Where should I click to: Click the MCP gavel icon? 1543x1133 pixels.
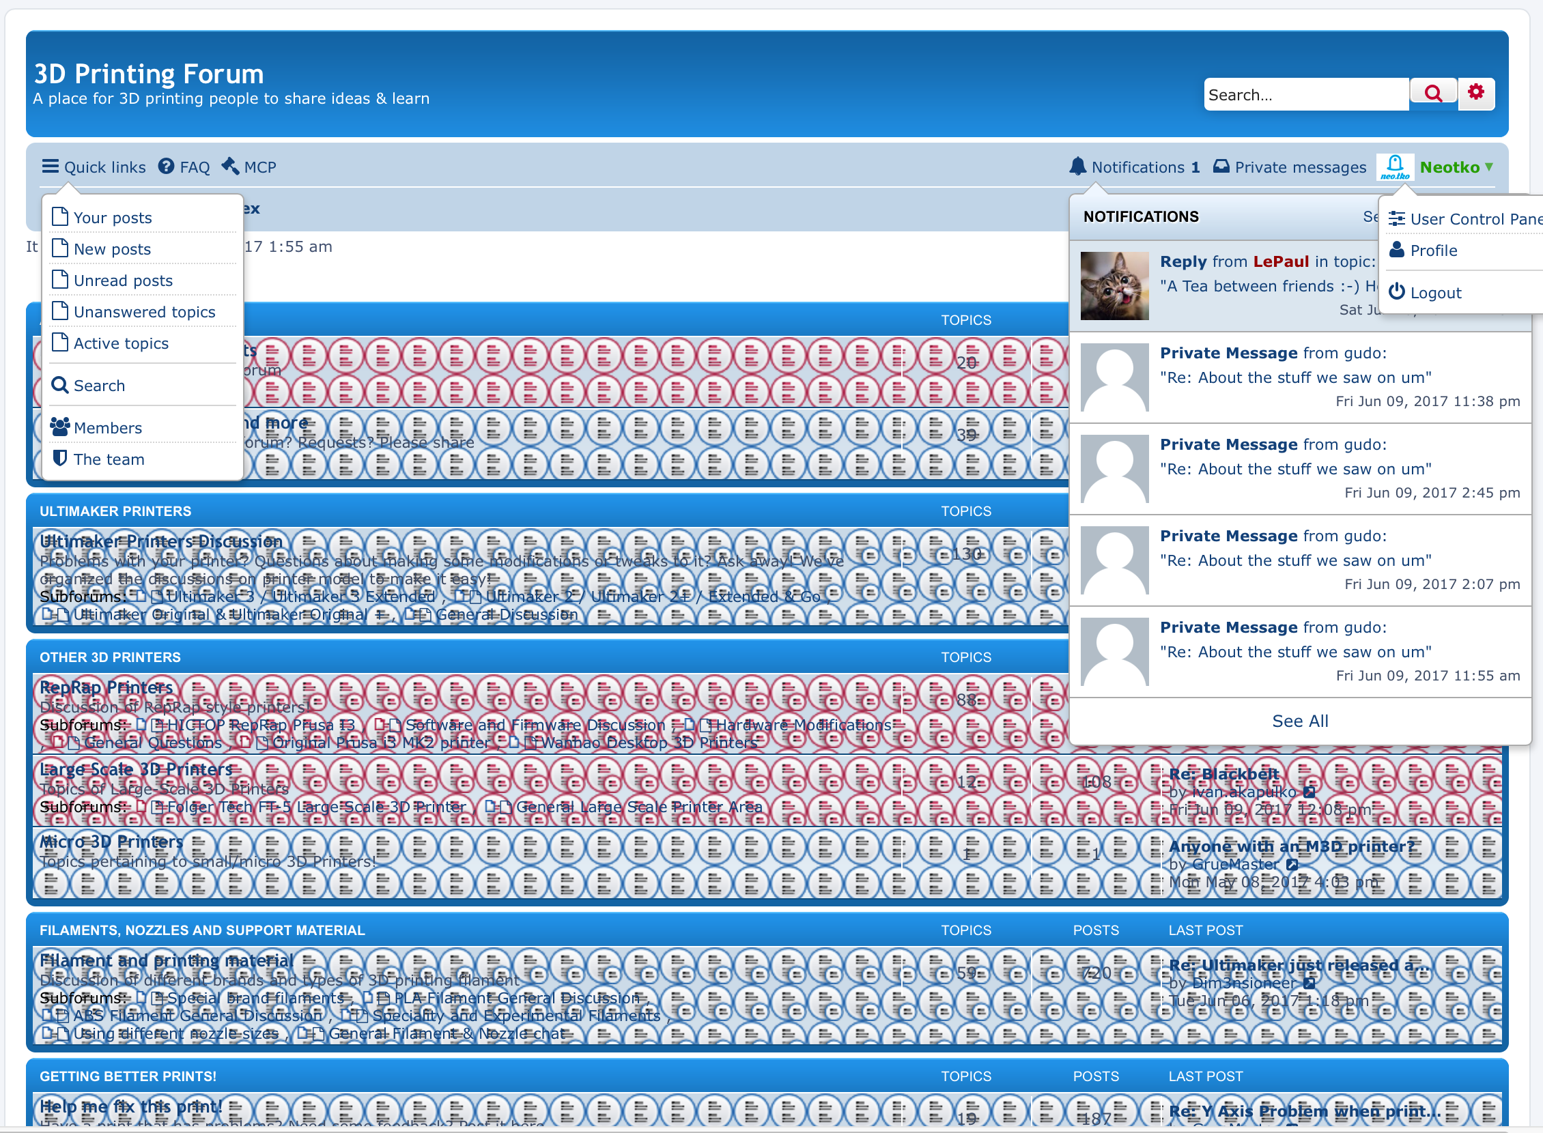[231, 167]
